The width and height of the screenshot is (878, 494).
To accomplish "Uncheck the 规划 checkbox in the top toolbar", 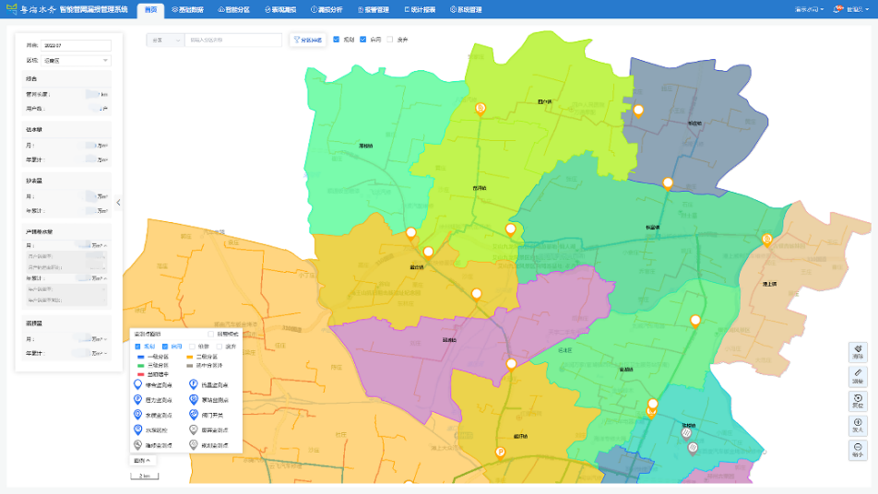I will pyautogui.click(x=337, y=40).
